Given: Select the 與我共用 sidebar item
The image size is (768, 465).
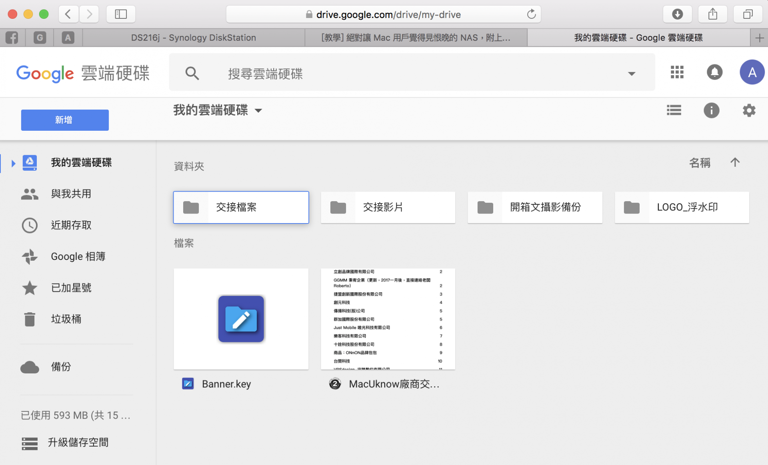Looking at the screenshot, I should 71,194.
